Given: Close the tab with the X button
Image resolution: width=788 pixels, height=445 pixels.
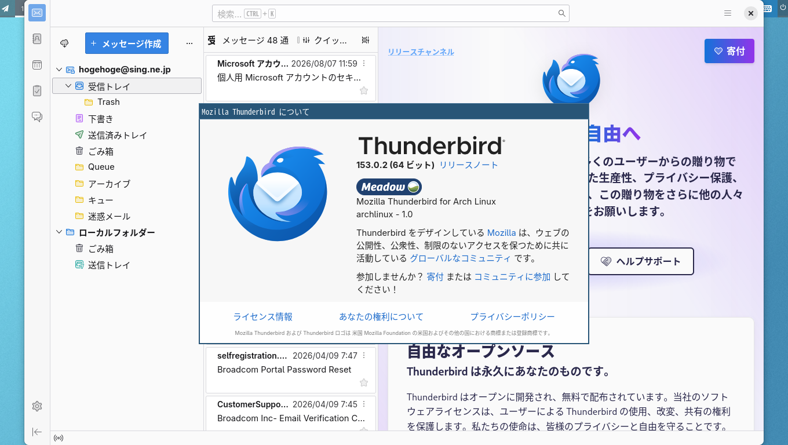Looking at the screenshot, I should click(x=751, y=13).
